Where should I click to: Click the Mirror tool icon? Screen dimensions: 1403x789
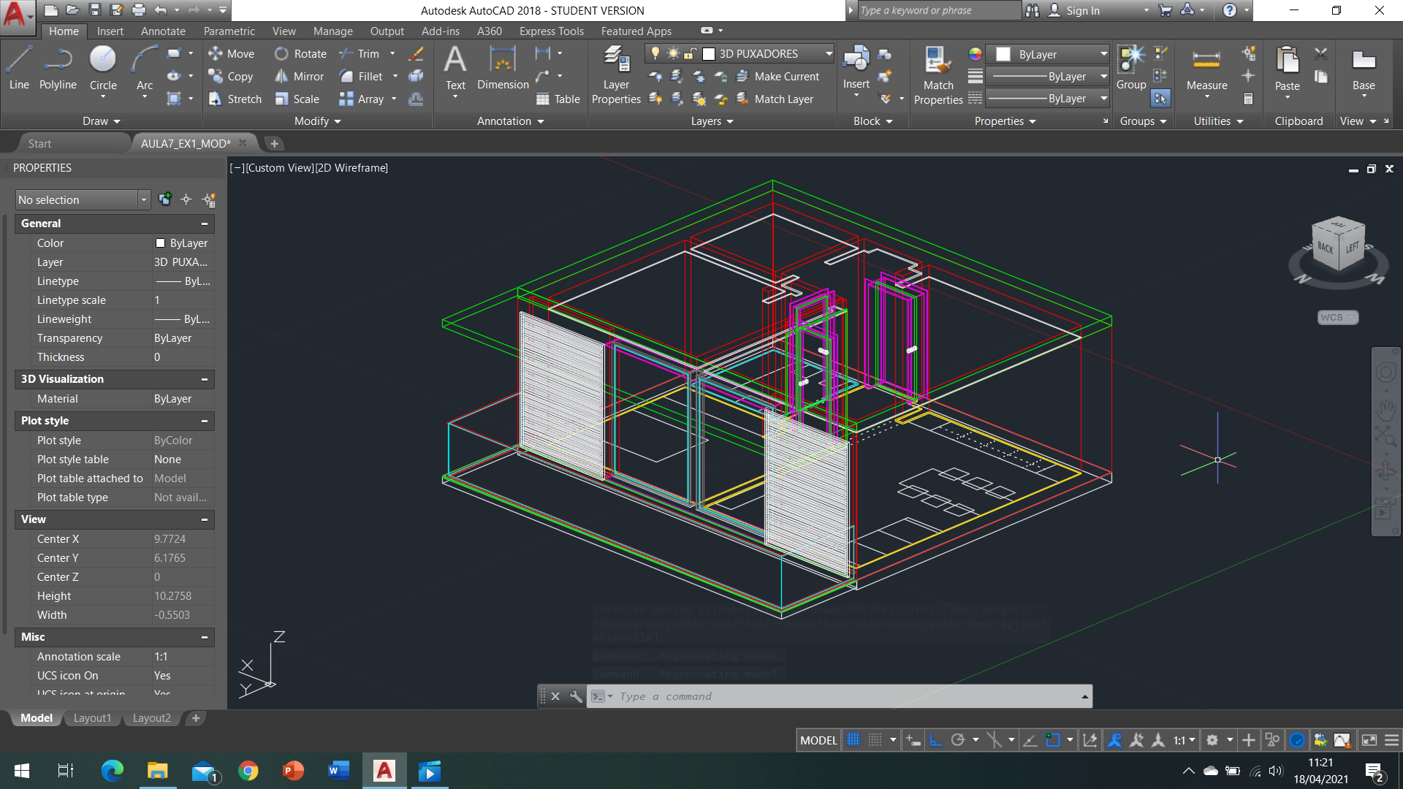(281, 76)
